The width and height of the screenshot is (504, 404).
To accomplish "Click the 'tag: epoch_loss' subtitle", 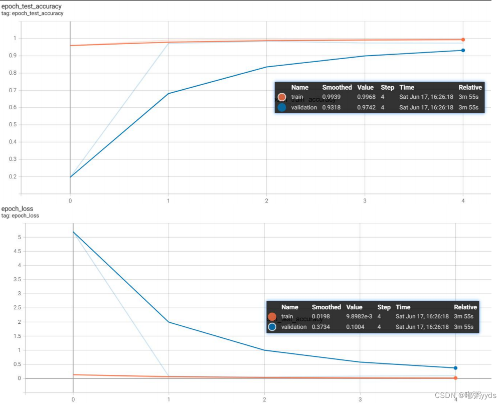I will [x=20, y=216].
